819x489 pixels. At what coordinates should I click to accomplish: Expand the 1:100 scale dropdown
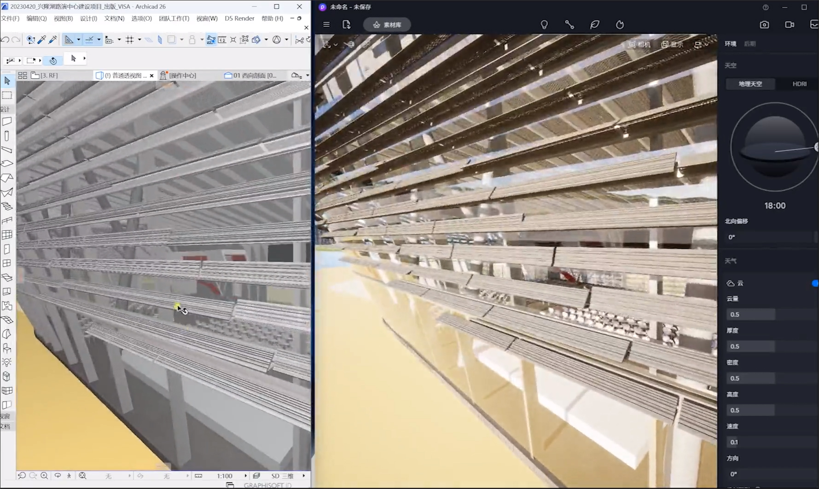pos(245,476)
